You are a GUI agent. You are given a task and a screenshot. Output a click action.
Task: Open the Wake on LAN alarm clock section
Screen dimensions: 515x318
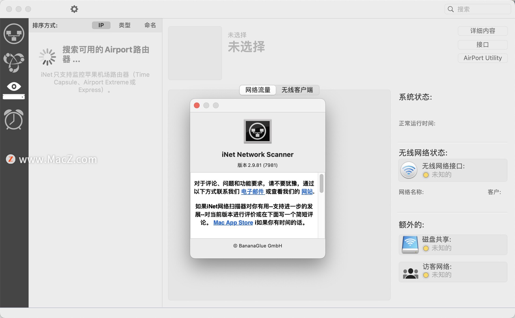(14, 119)
